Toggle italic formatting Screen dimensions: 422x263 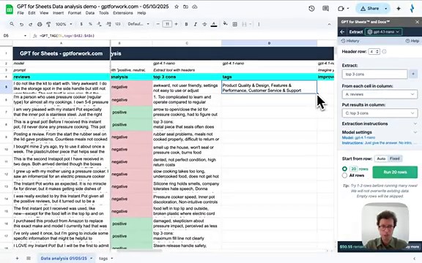pos(196,24)
